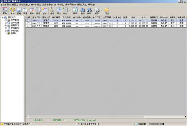187x126 pixels.
Task: Open the 数据管理(T) menu
Action: (x=48, y=4)
